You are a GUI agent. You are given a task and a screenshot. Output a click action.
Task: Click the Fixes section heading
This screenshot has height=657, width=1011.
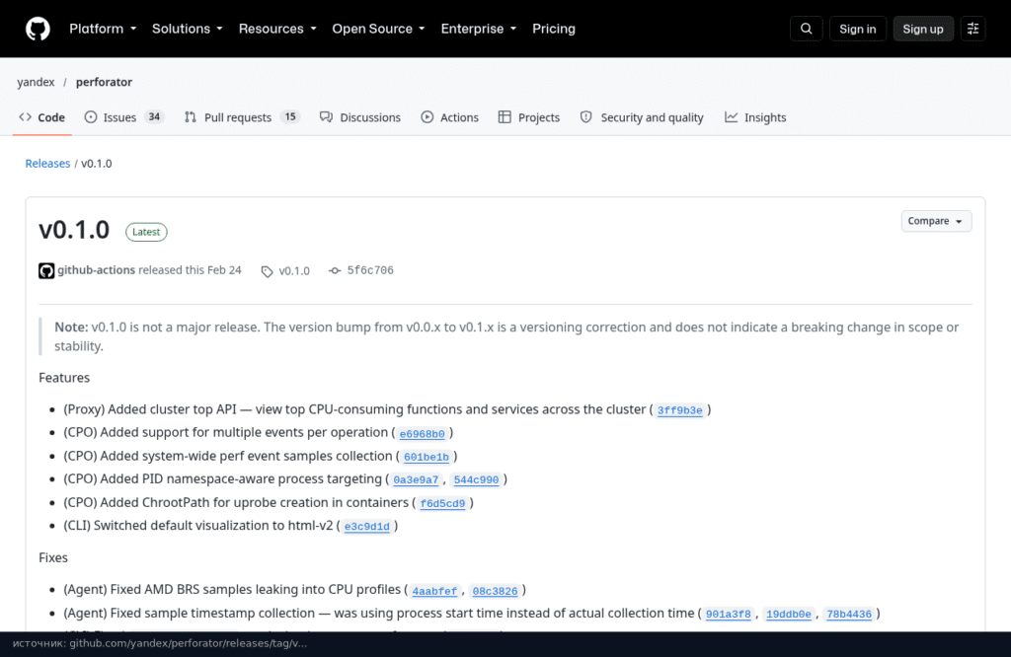pyautogui.click(x=53, y=557)
